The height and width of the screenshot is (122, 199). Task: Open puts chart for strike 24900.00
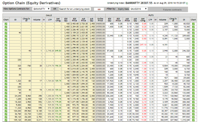193,33
